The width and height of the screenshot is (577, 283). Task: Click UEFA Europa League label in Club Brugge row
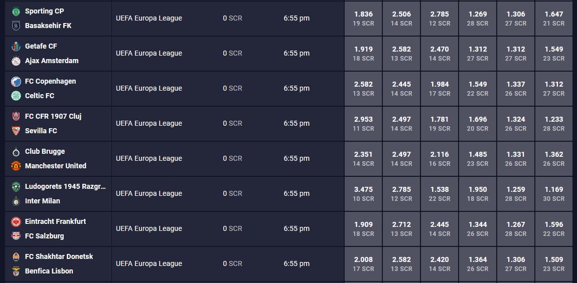pos(149,158)
